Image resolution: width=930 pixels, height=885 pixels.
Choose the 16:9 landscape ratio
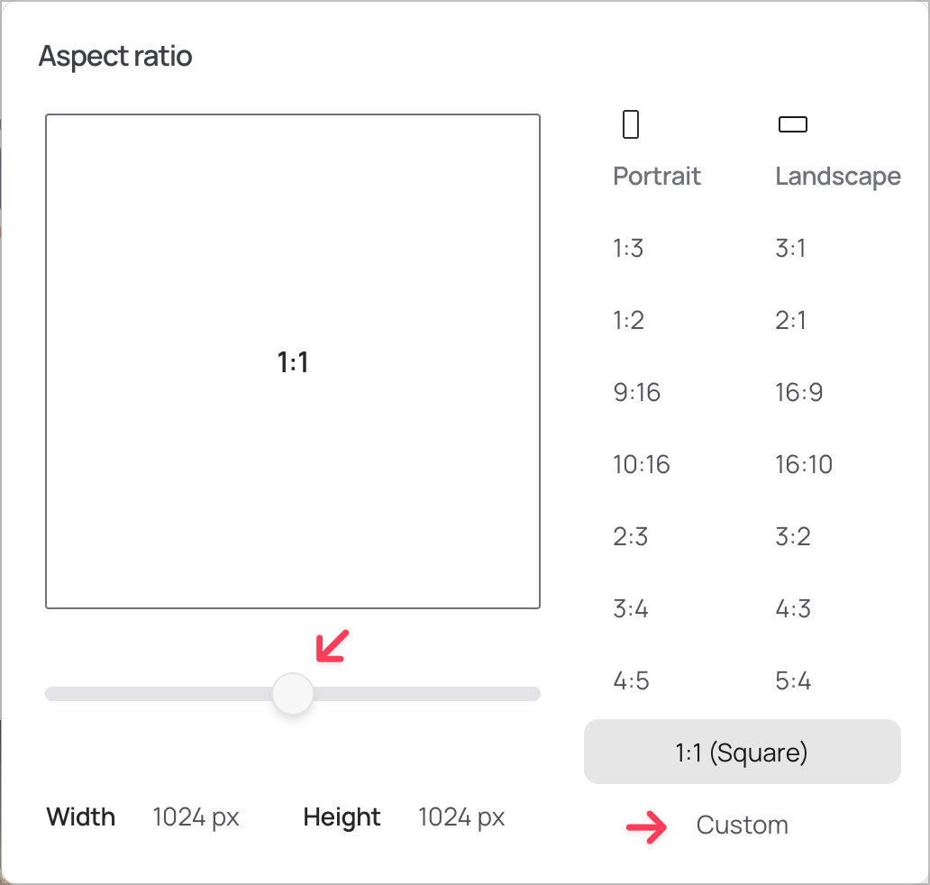pos(799,392)
